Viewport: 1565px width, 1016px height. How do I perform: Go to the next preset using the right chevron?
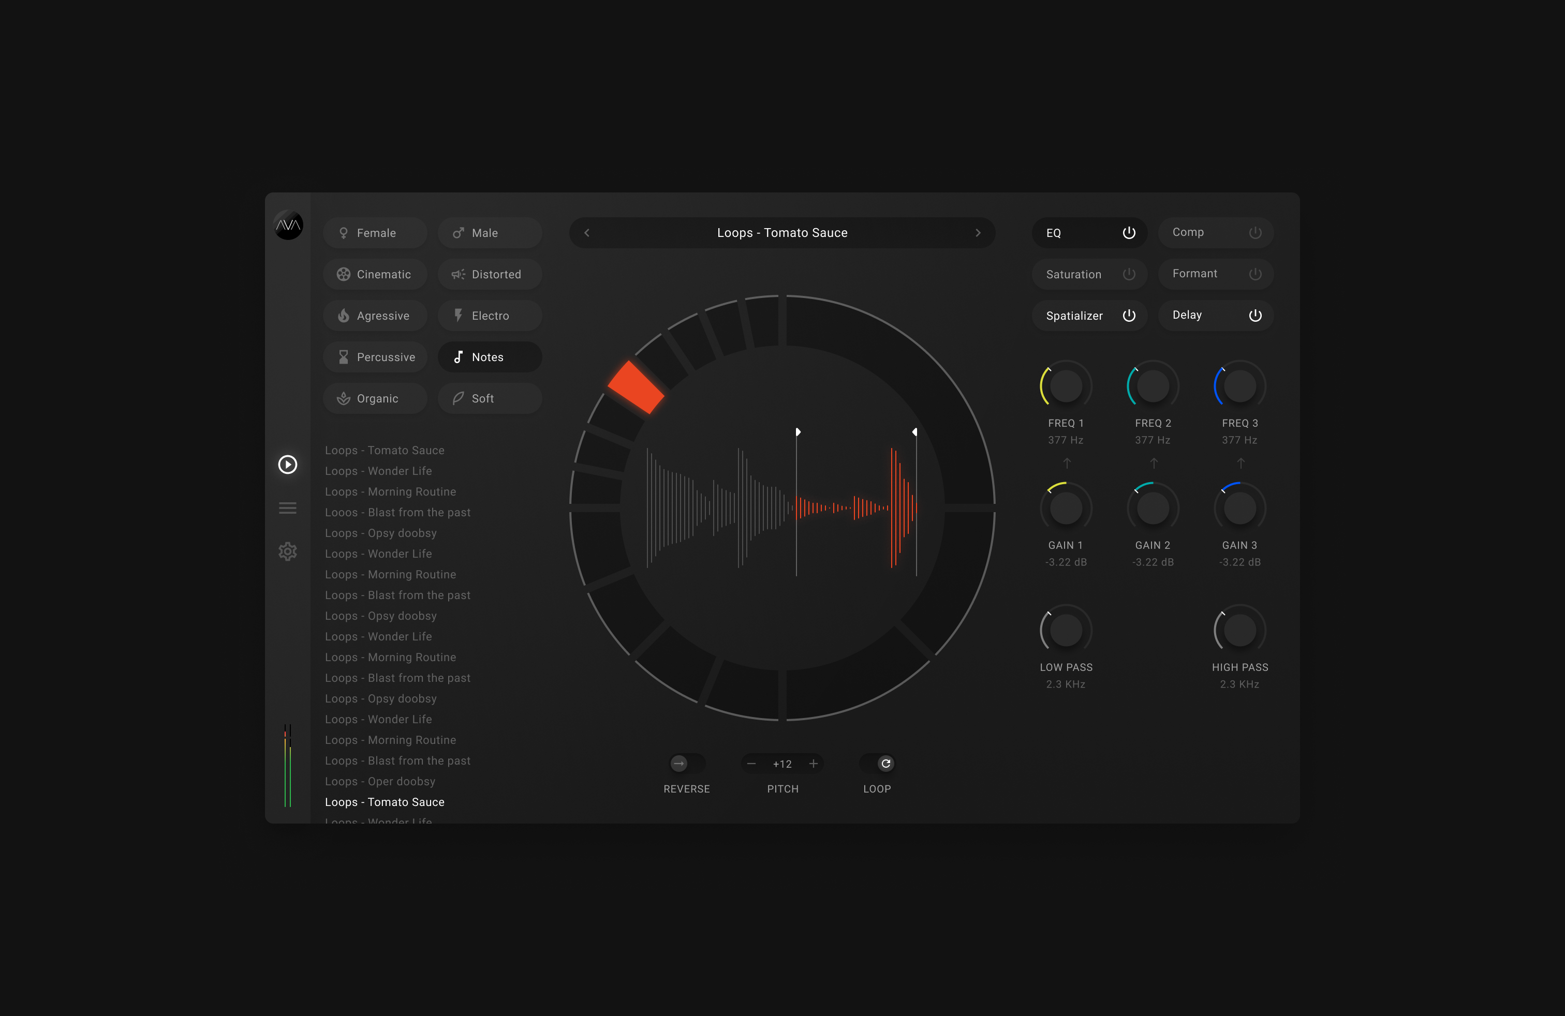tap(978, 233)
